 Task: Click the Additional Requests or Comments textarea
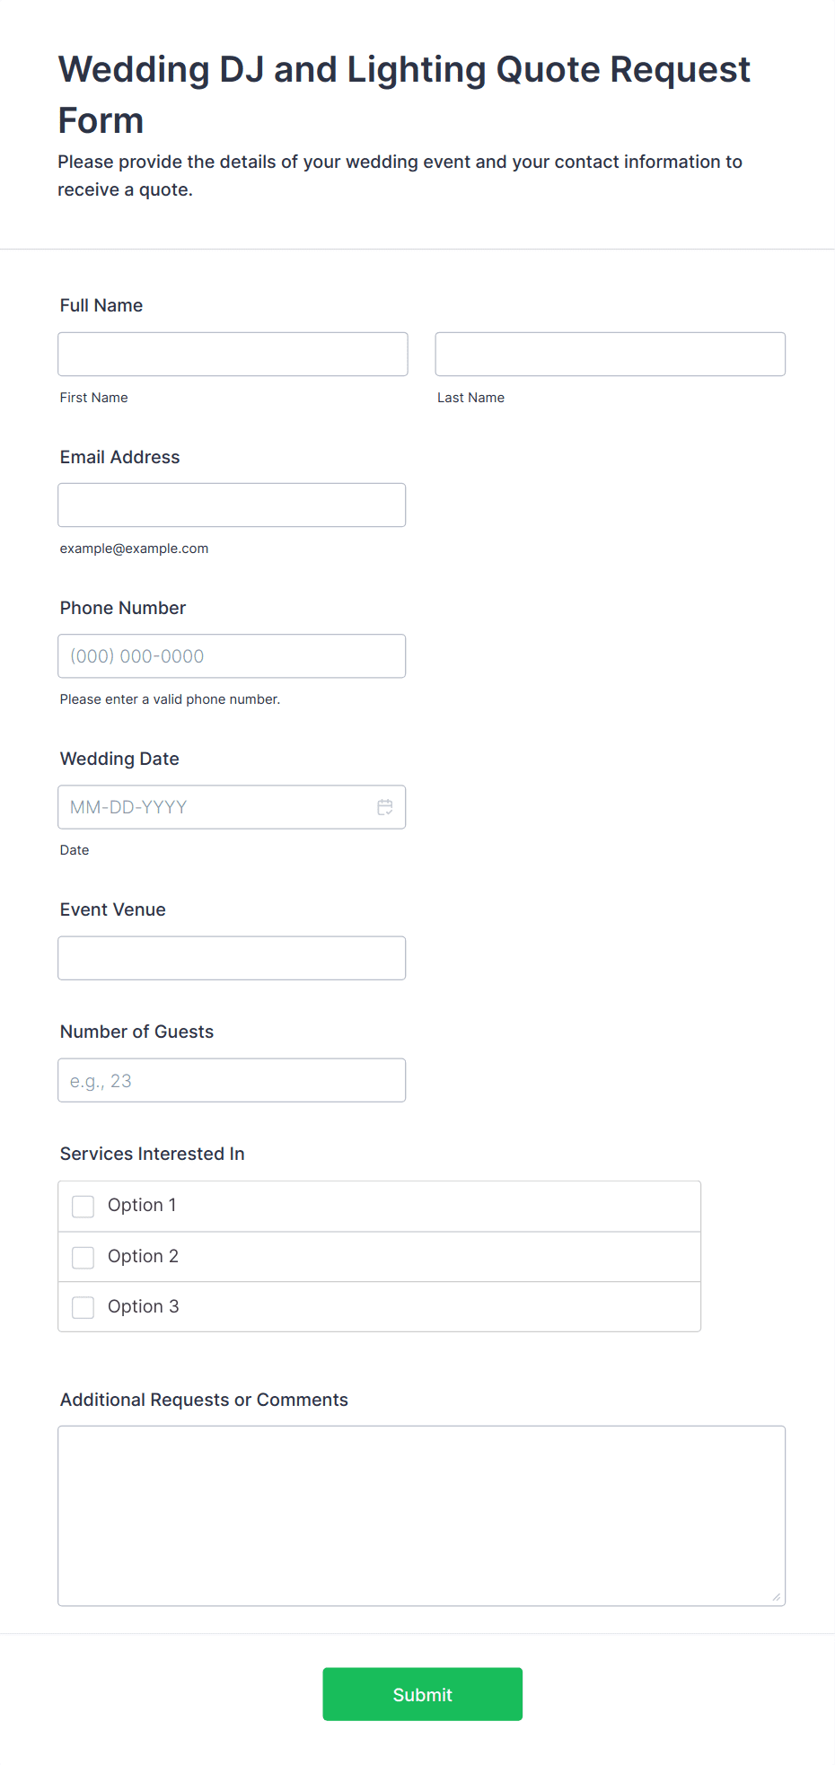pos(421,1515)
